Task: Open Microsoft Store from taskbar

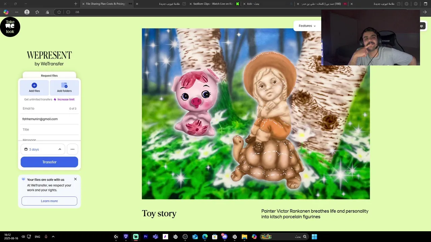Action: click(215, 237)
